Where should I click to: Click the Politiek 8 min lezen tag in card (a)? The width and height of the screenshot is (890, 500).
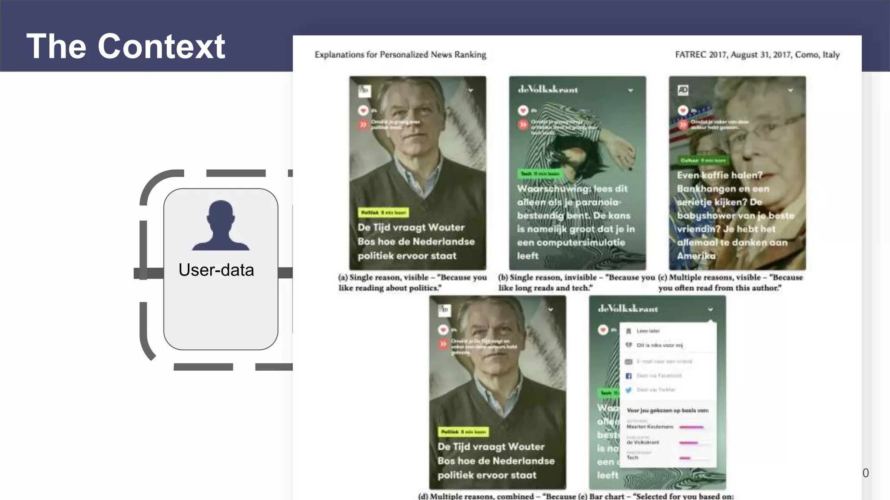click(x=384, y=213)
